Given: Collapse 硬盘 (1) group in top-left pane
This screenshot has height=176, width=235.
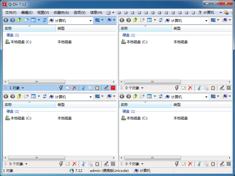Looking at the screenshot, I should coord(13,35).
